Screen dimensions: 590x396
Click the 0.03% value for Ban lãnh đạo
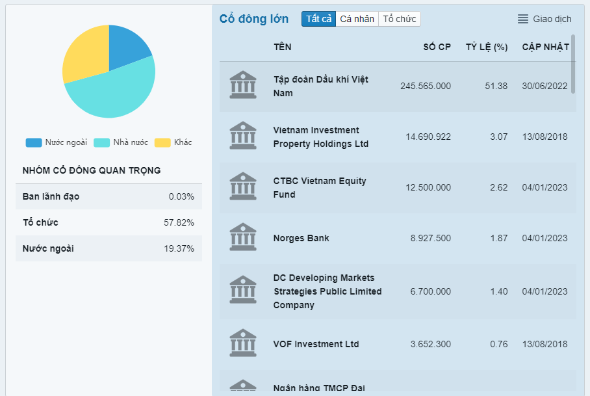tap(181, 197)
